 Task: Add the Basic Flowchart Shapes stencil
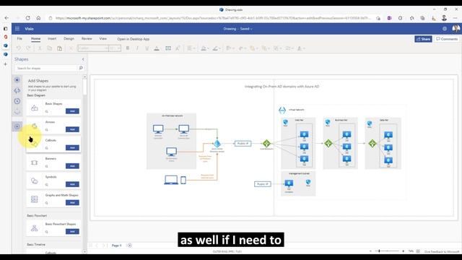tap(72, 231)
